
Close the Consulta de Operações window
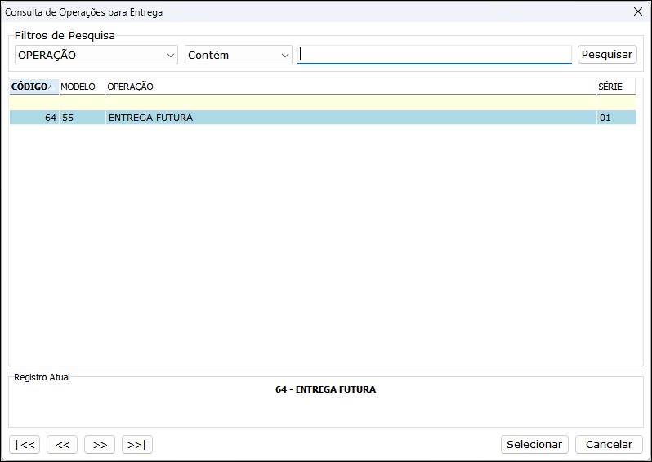(638, 11)
